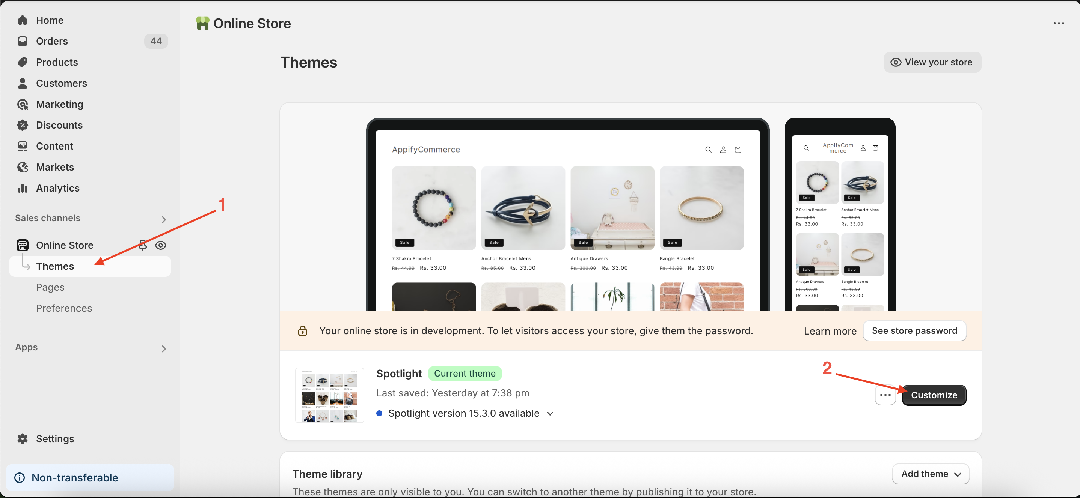The height and width of the screenshot is (498, 1080).
Task: Click the Content image icon
Action: coord(23,146)
